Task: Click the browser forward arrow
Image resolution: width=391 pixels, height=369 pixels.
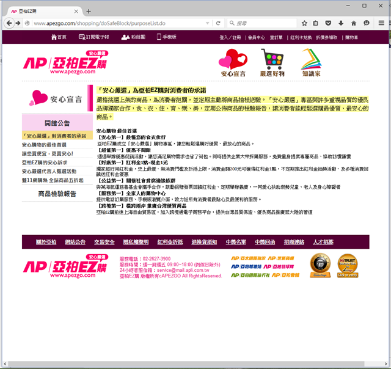Action: tap(18, 23)
